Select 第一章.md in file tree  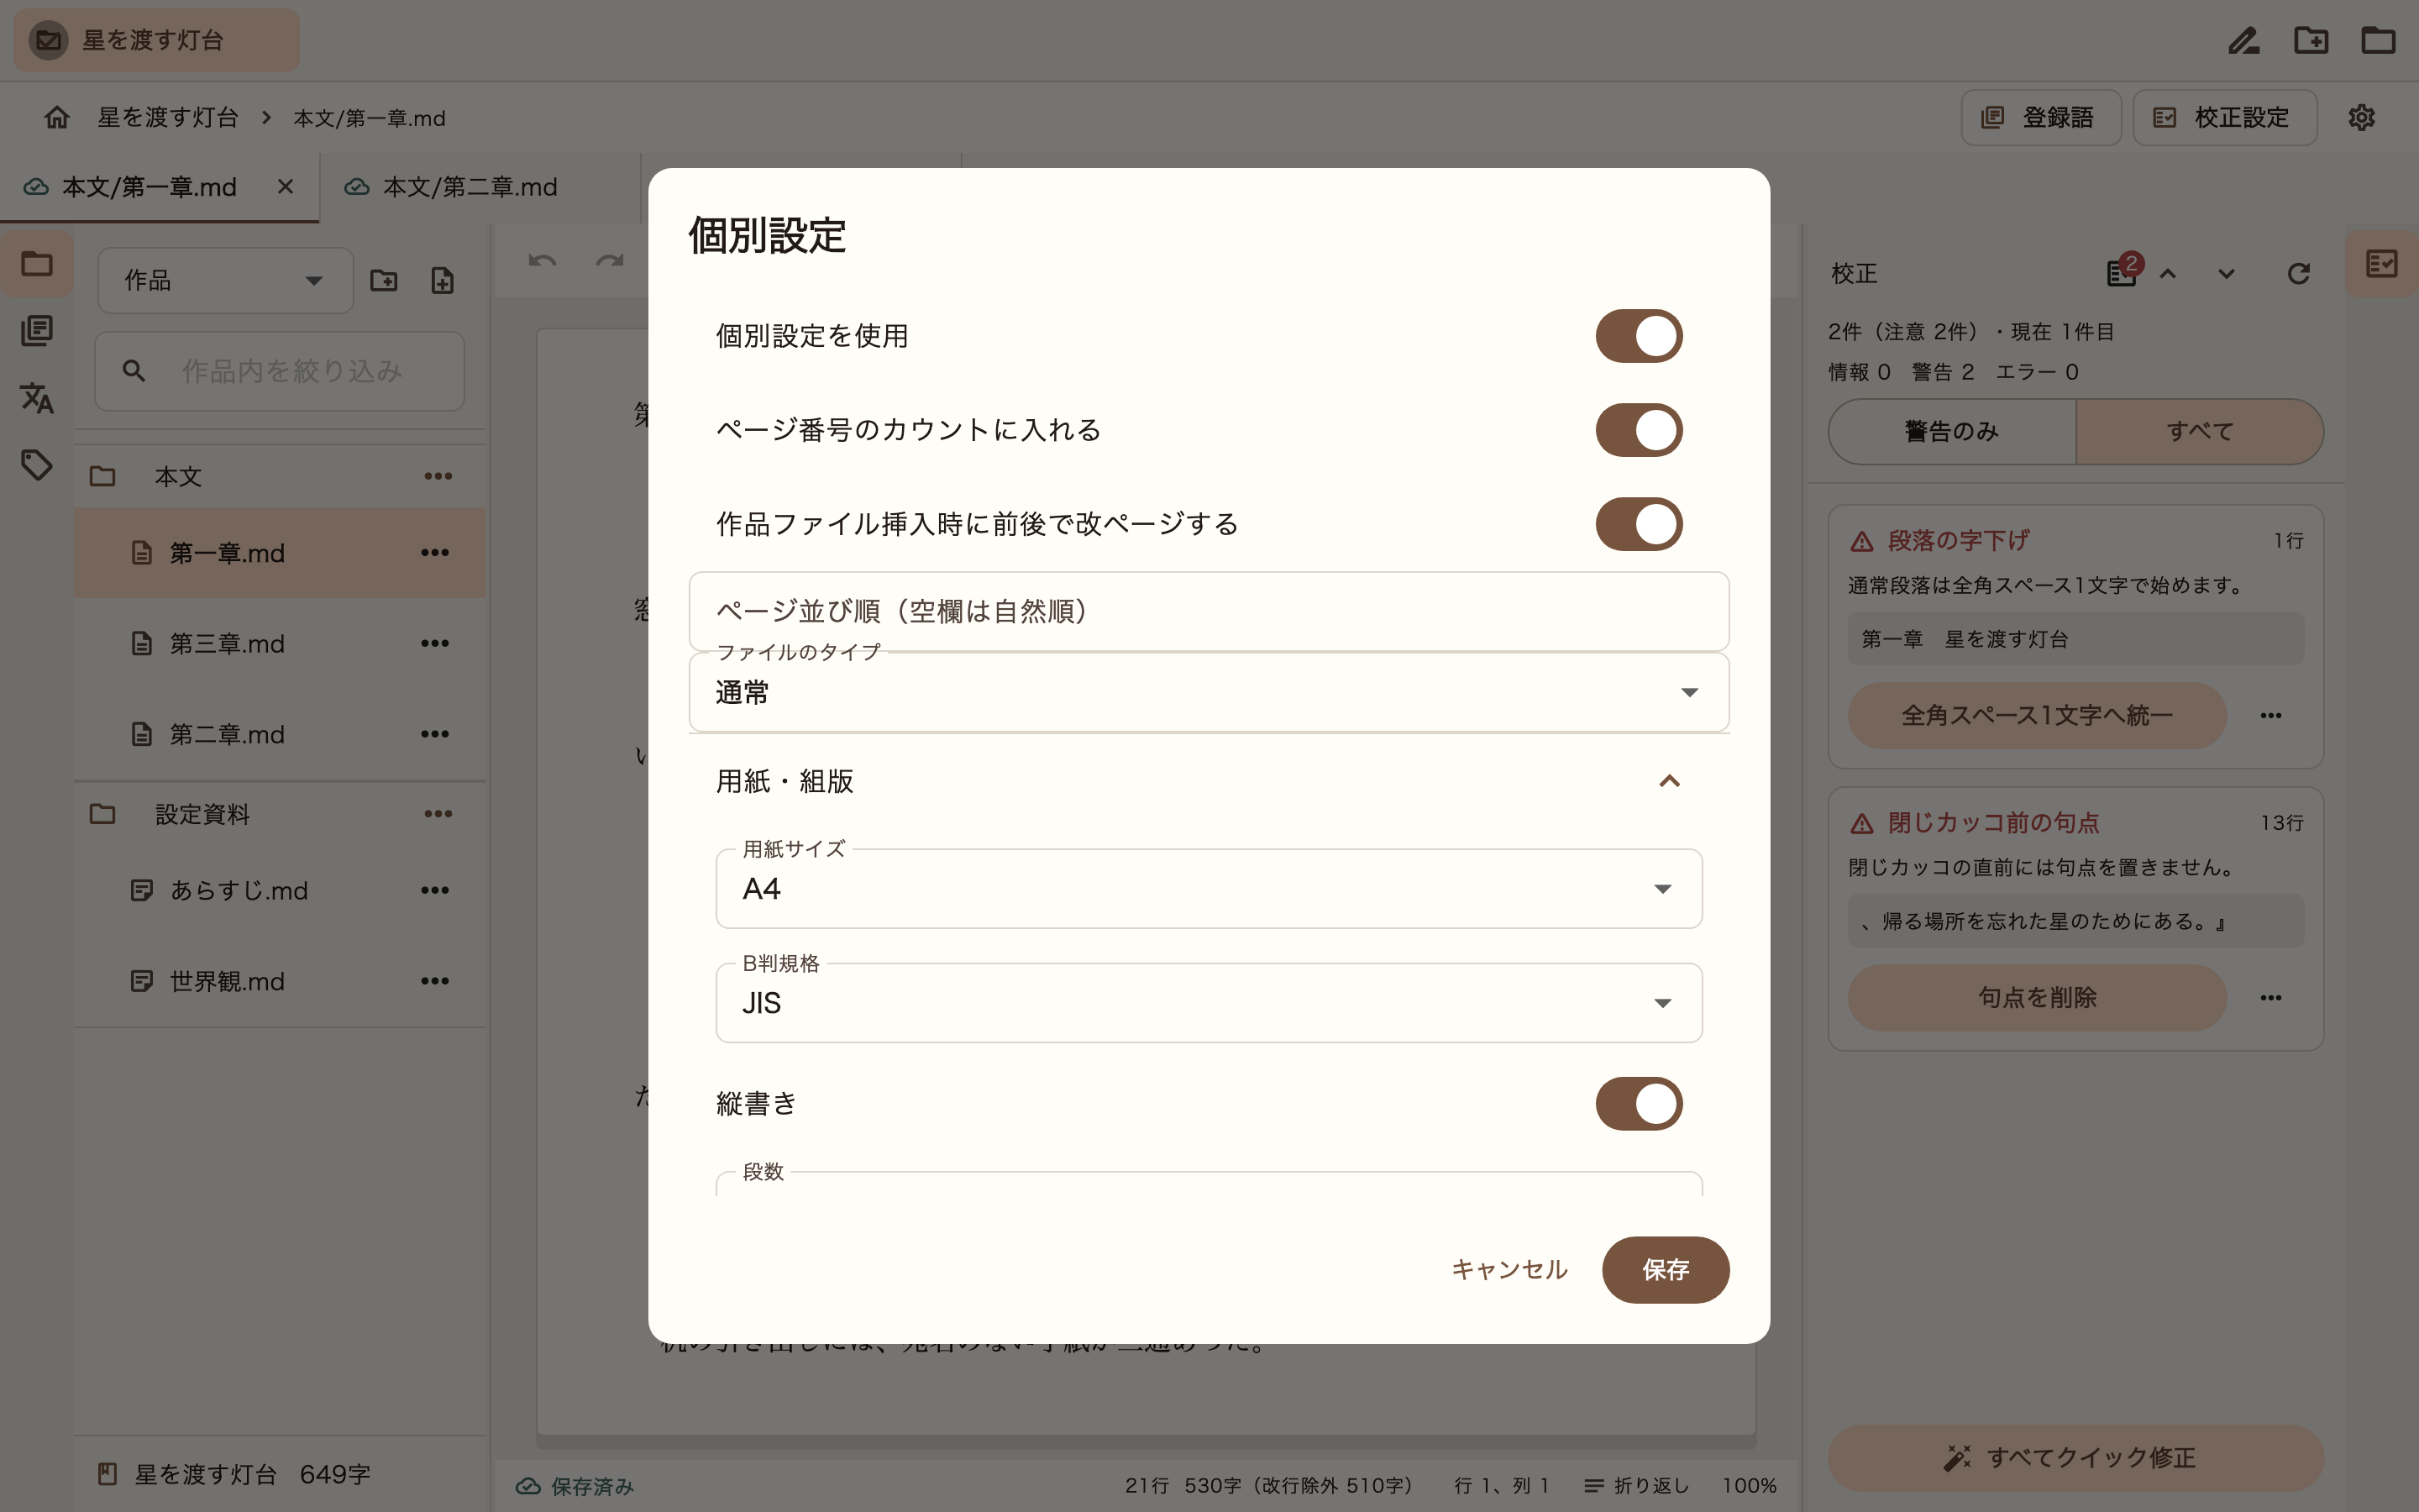280,553
